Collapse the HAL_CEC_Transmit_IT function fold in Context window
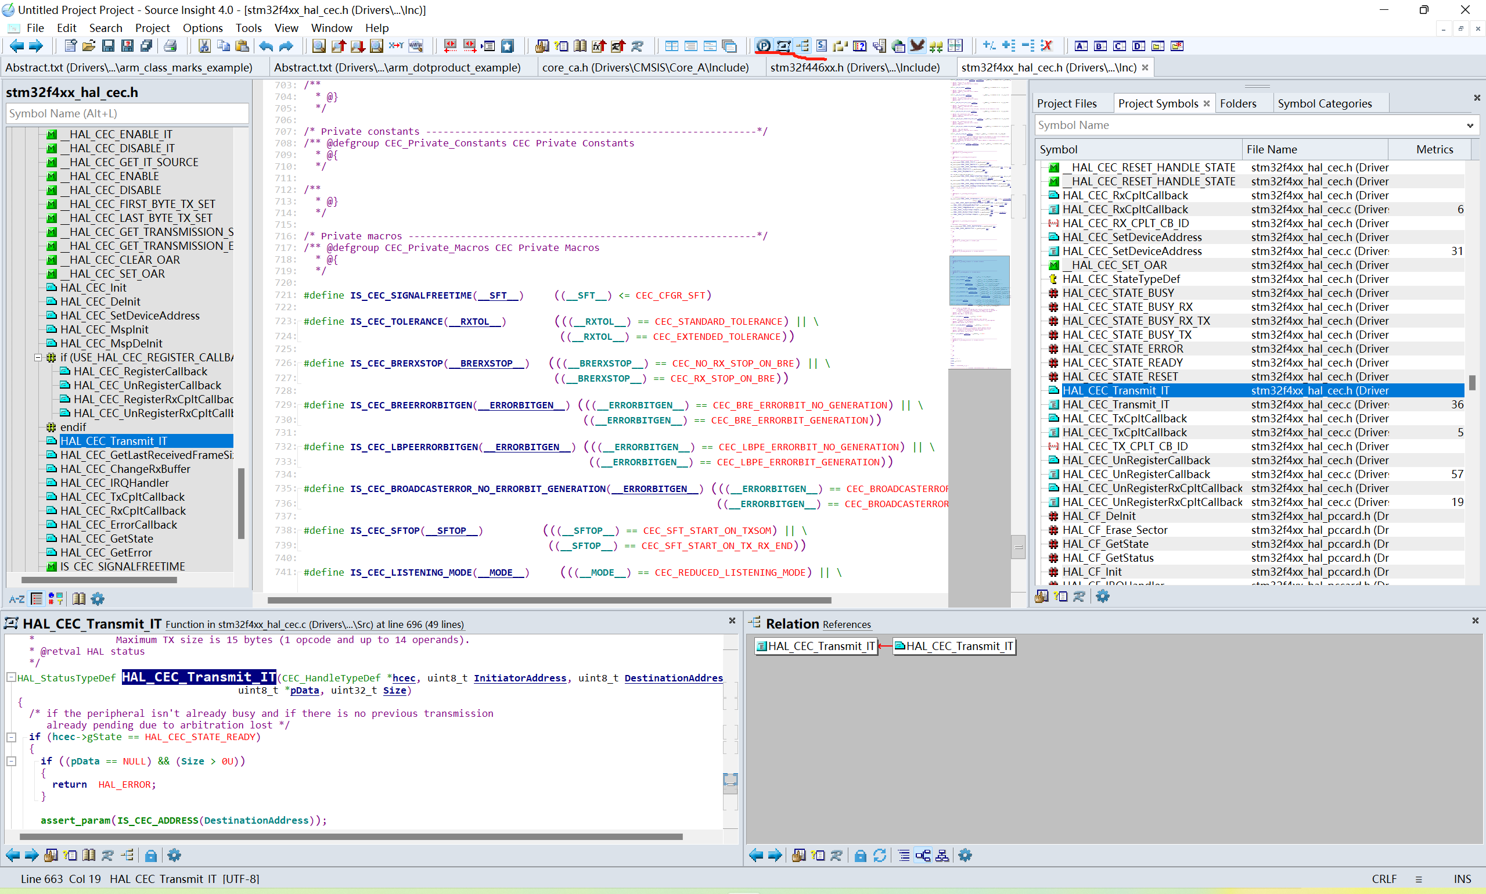Screen dimensions: 1486x894 point(11,677)
